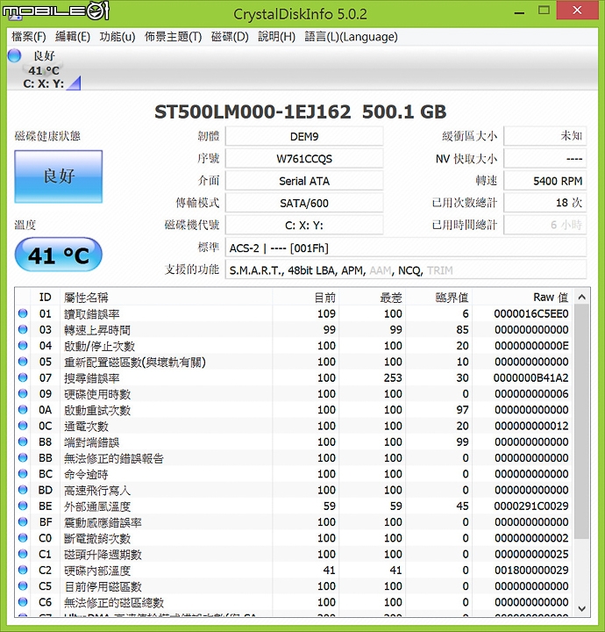
Task: Click status orb for 07 搜尋錯誤率
Action: pos(23,377)
